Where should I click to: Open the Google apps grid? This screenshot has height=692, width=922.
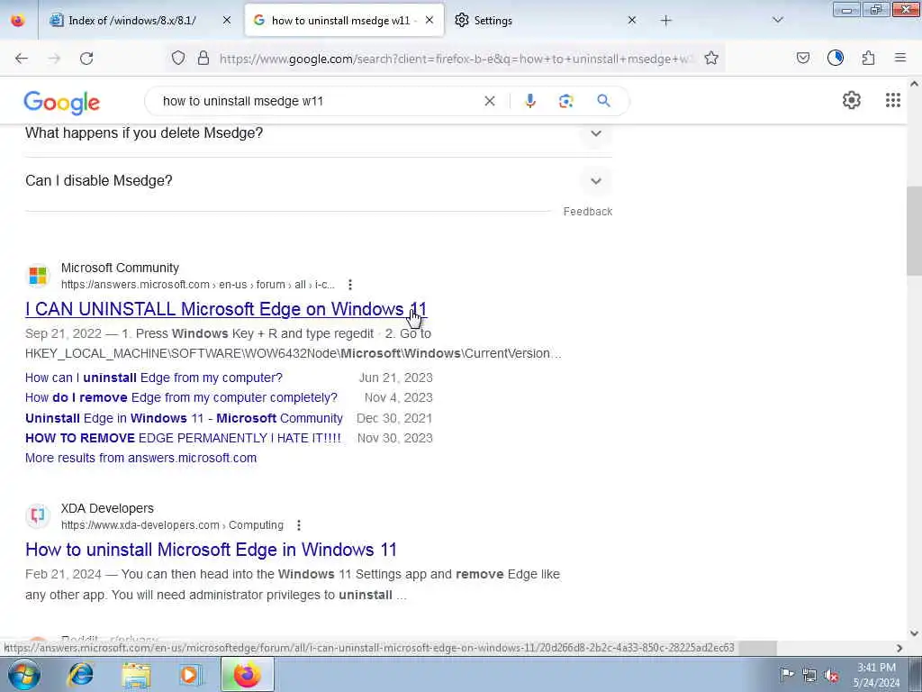[893, 101]
